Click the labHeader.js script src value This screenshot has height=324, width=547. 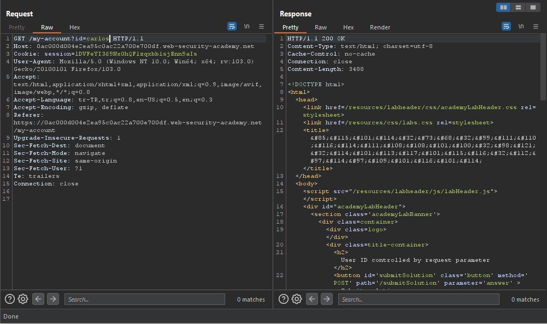421,191
